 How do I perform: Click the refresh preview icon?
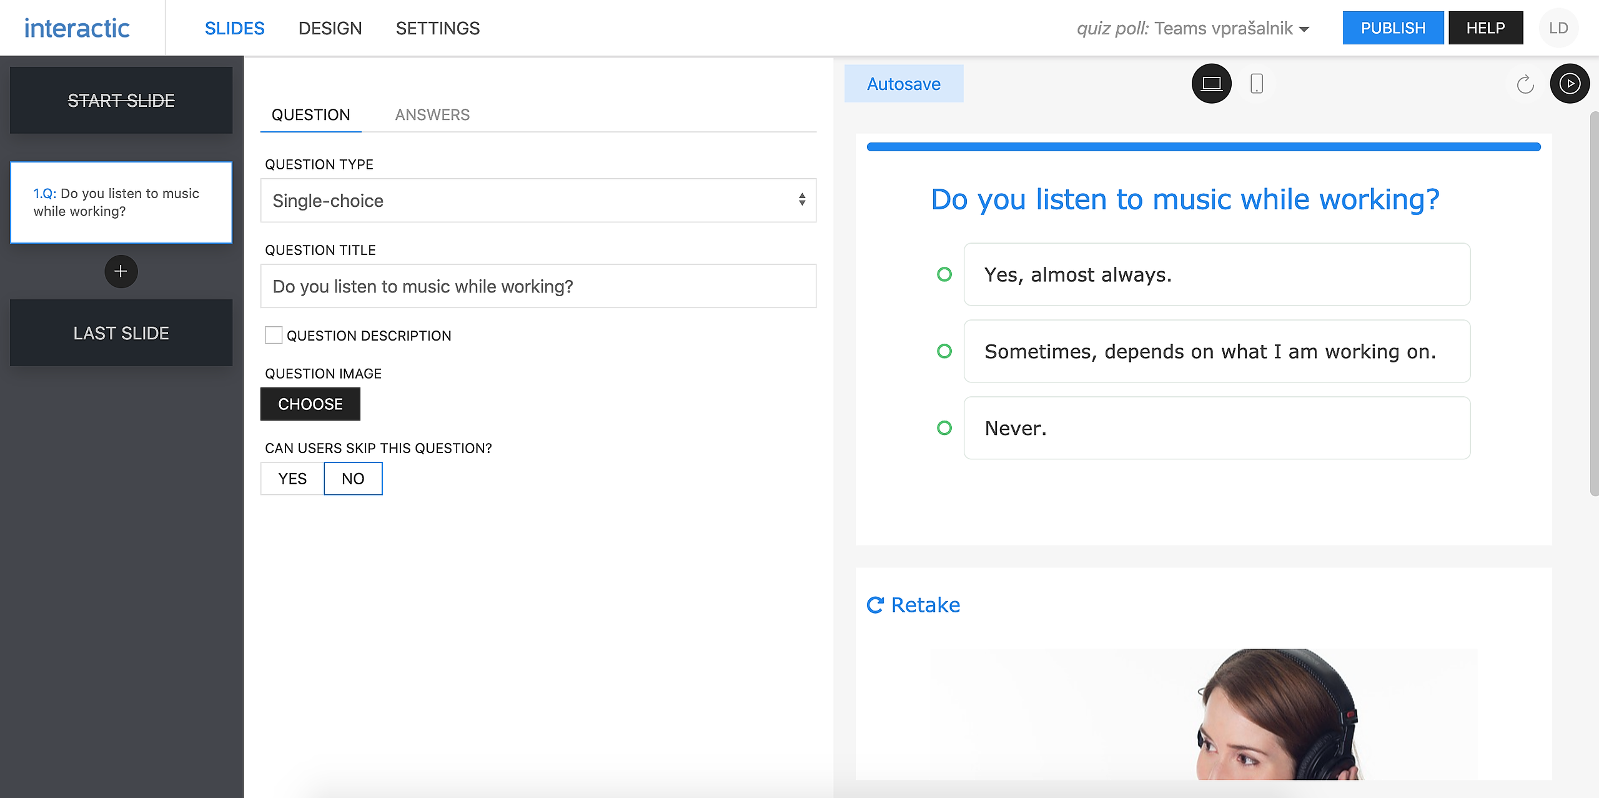(x=1525, y=84)
